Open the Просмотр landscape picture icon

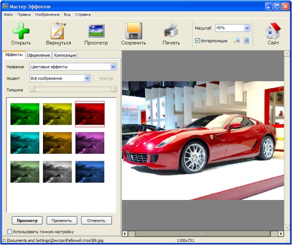click(x=96, y=31)
